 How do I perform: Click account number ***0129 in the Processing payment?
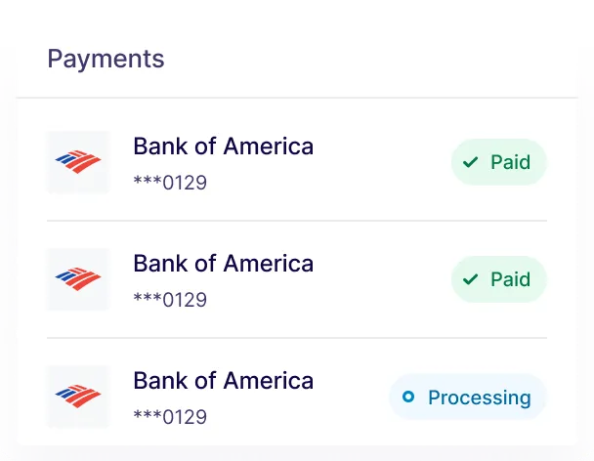[170, 417]
